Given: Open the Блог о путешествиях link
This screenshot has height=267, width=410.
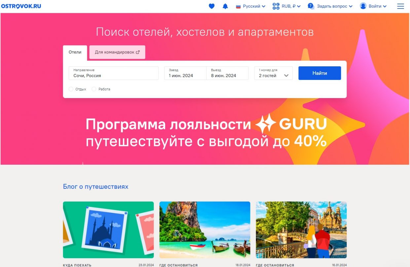Looking at the screenshot, I should click(x=95, y=187).
